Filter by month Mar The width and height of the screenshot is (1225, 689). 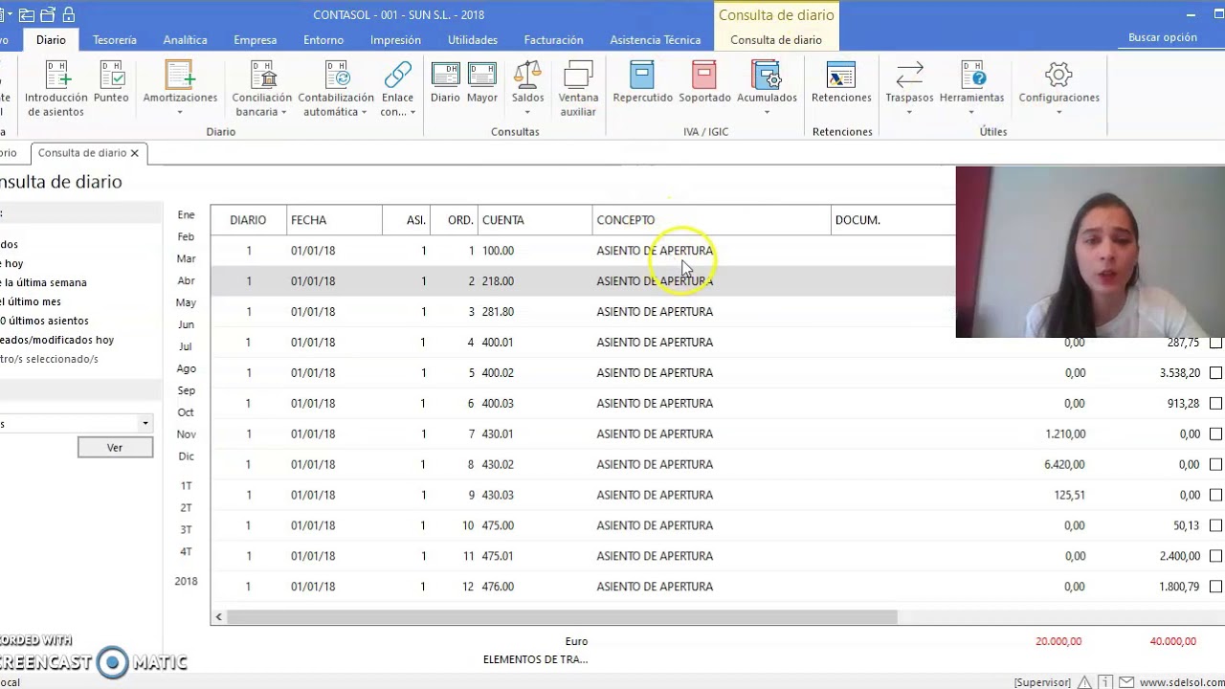tap(186, 258)
